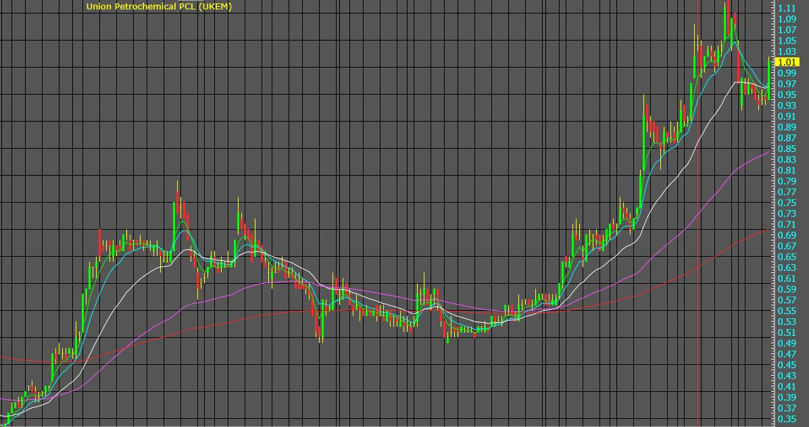This screenshot has height=427, width=809.
Task: Click the 0.61 price axis label
Action: tap(787, 278)
